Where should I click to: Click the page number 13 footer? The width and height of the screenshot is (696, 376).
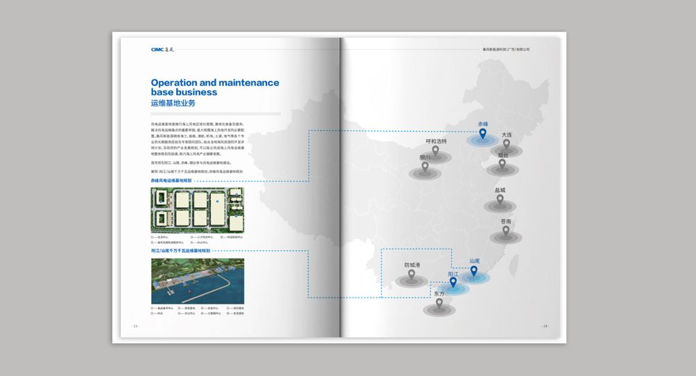click(x=135, y=326)
